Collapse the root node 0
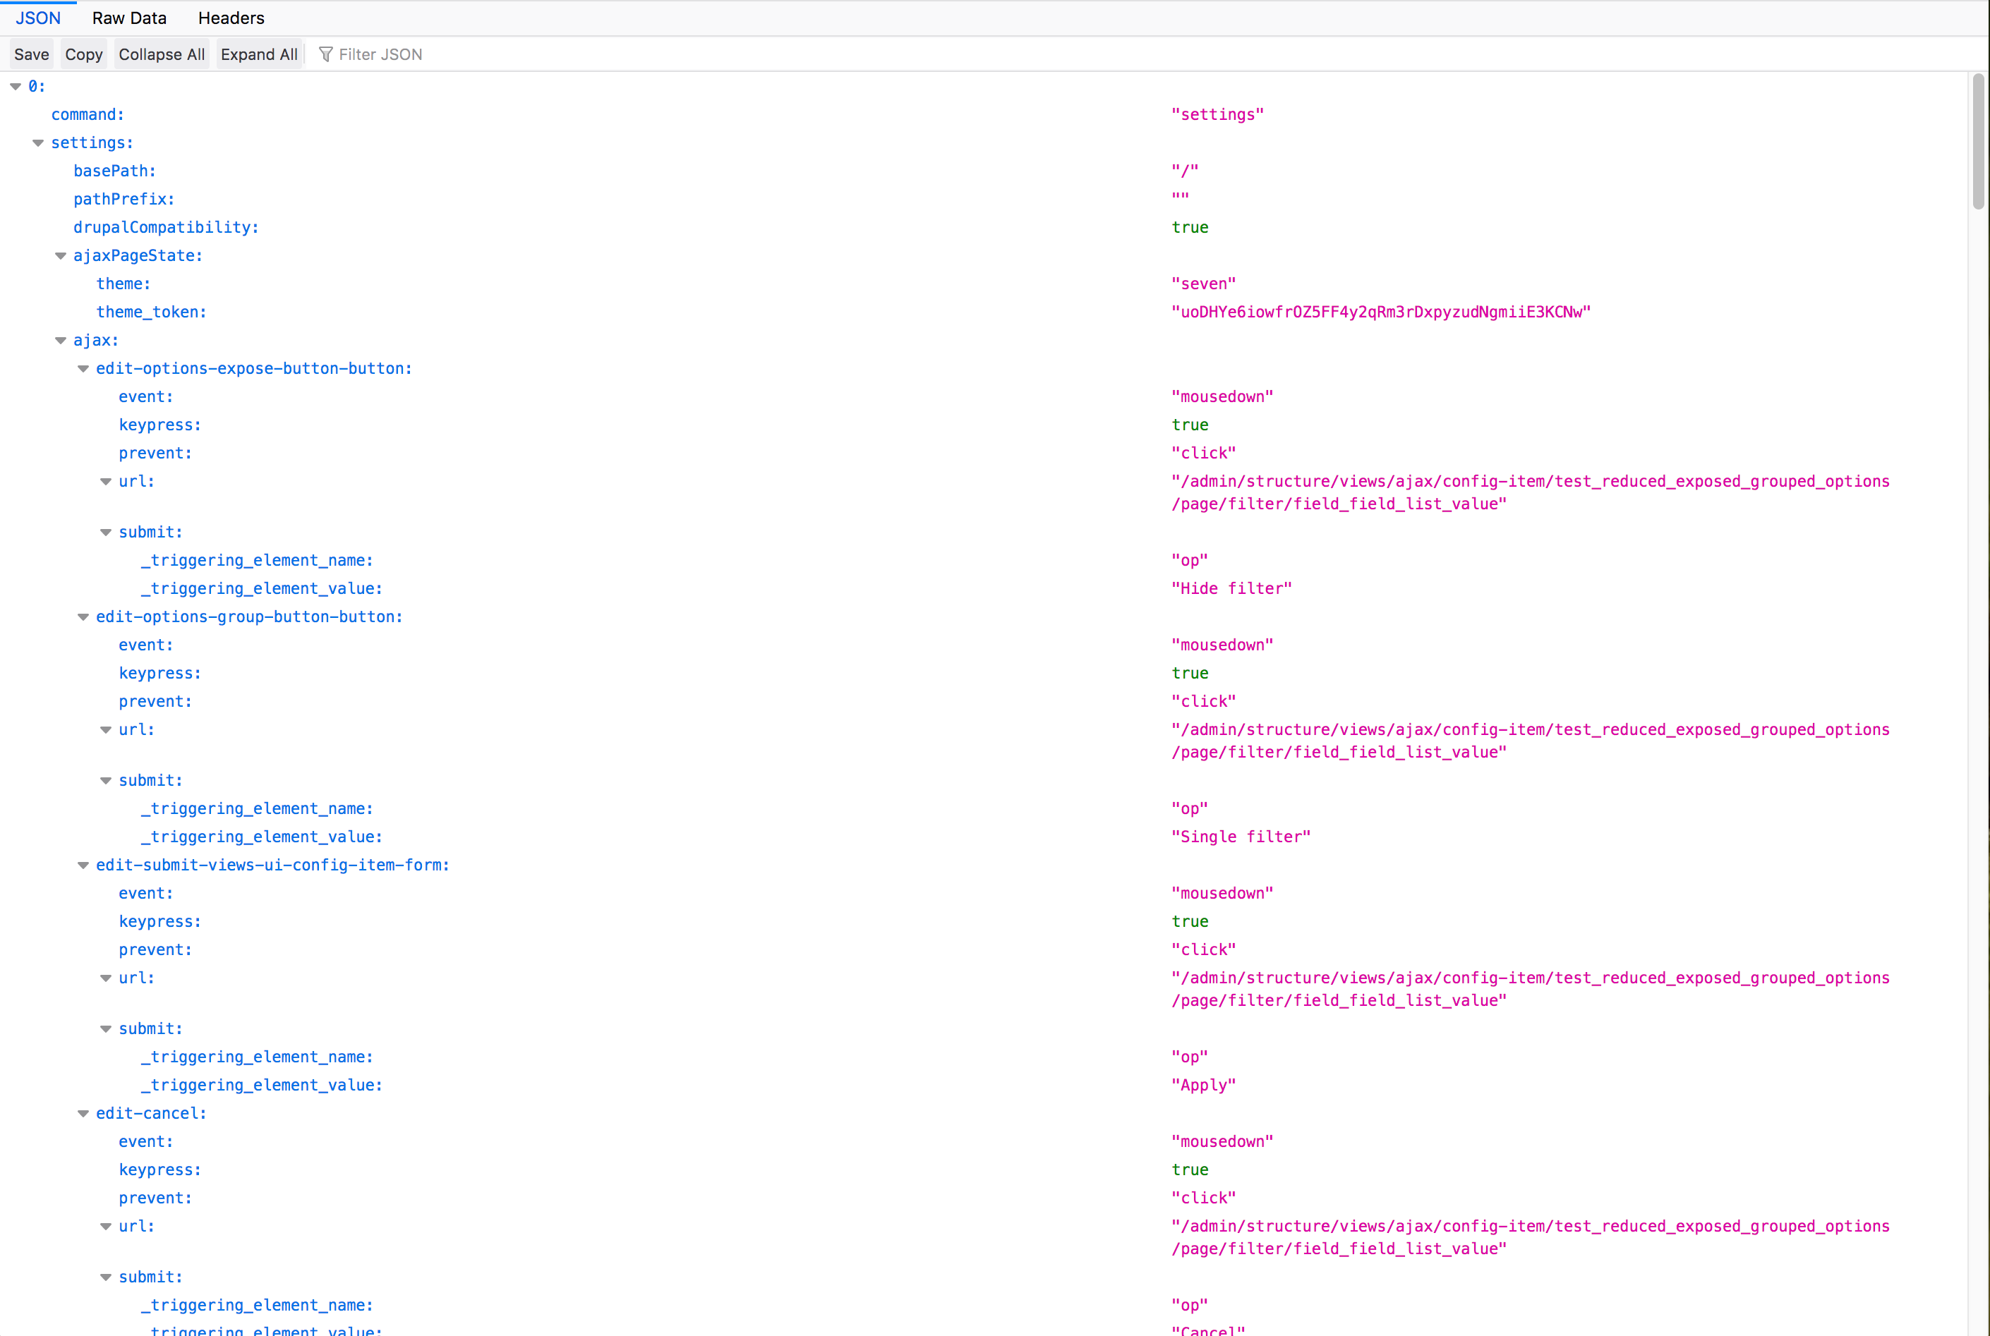The height and width of the screenshot is (1336, 1990). coord(15,85)
